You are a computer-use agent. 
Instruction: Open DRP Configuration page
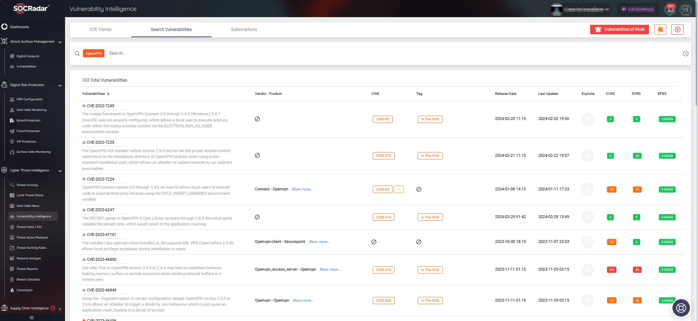click(x=29, y=99)
